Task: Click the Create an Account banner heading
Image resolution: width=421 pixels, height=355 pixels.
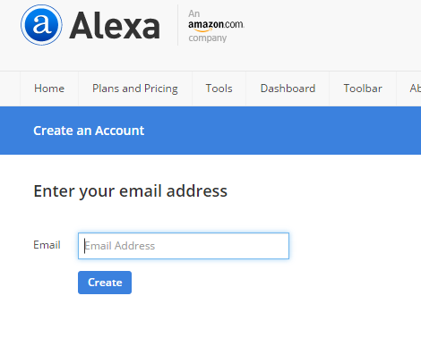Action: point(89,131)
